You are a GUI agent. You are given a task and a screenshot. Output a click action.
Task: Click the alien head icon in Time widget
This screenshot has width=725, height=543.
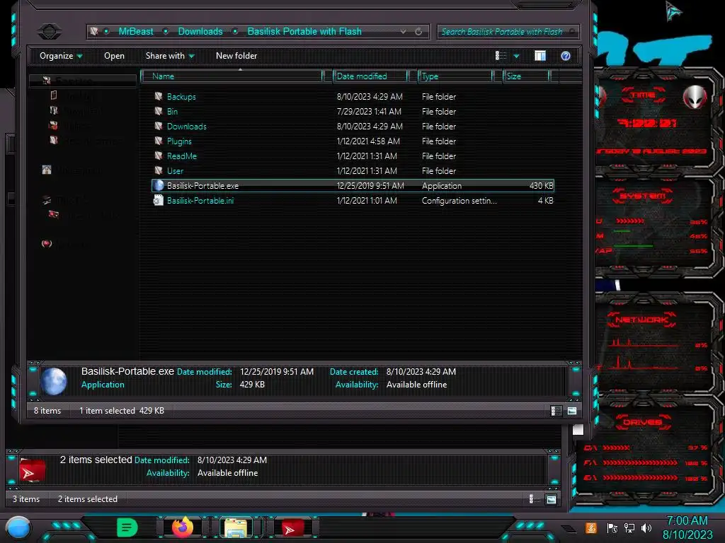point(695,97)
